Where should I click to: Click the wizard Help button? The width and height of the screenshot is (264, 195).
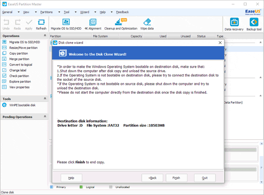[71, 178]
